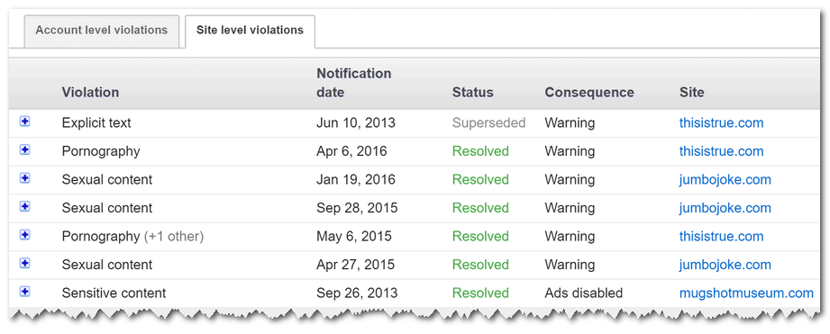Expand the Jan 19, 2016 Sexual content row
The width and height of the screenshot is (830, 334).
tap(25, 178)
